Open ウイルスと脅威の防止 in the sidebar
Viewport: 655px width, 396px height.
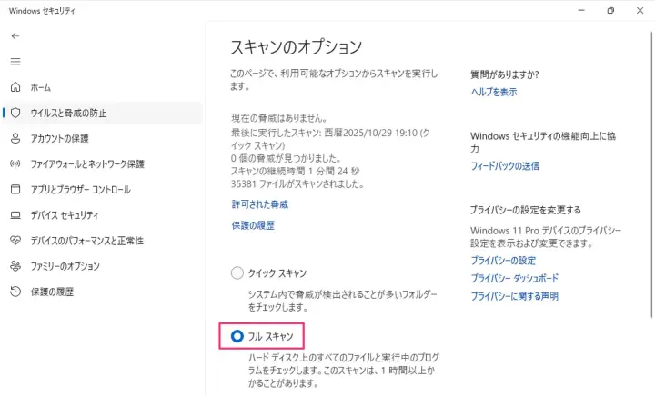click(68, 113)
